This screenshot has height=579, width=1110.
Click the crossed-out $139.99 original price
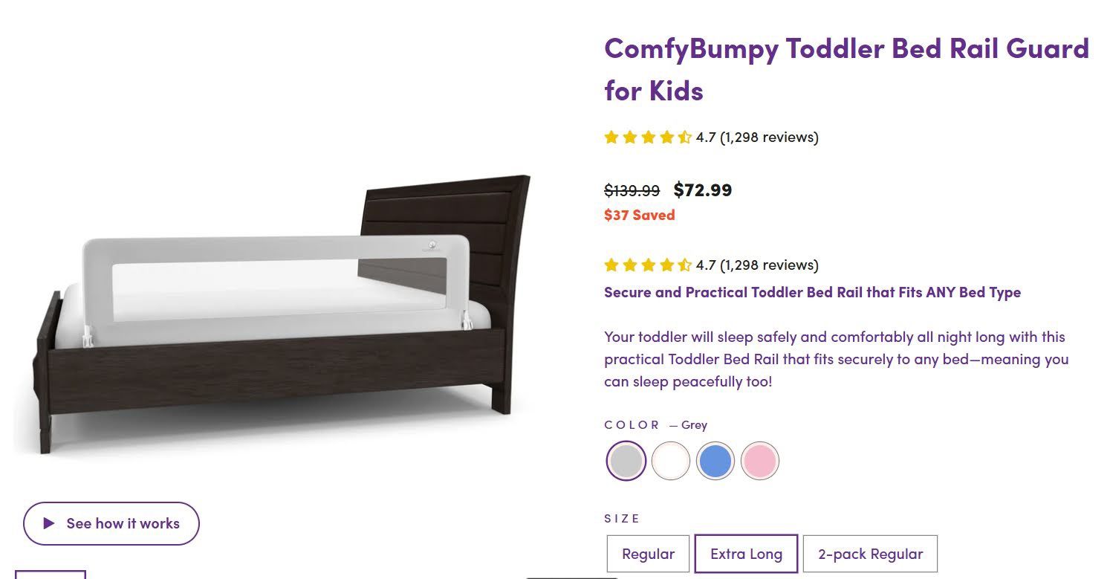click(x=631, y=190)
